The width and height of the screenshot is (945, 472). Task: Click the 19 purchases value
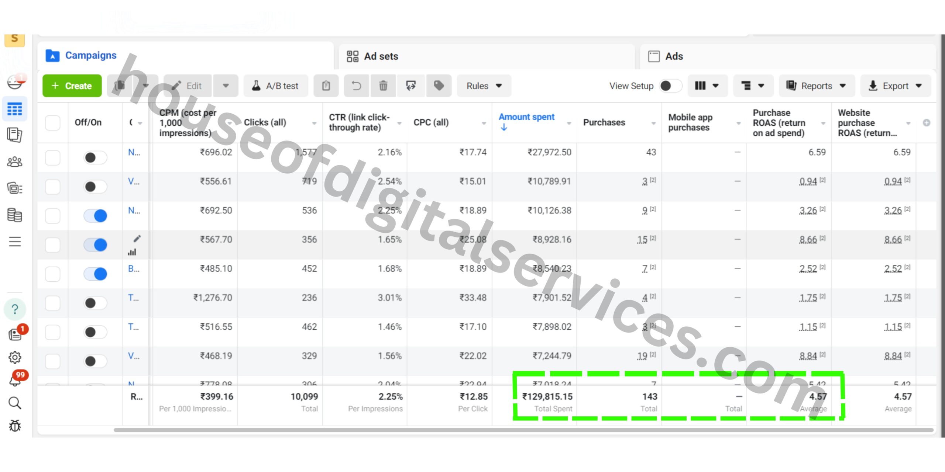(642, 356)
